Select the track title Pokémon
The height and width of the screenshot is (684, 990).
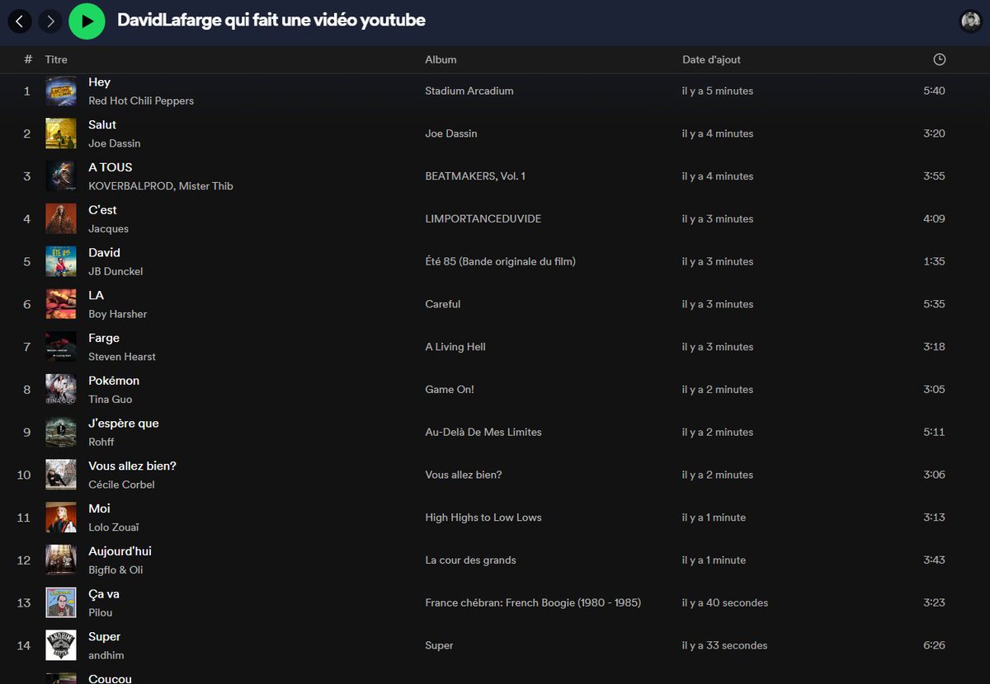pos(114,381)
